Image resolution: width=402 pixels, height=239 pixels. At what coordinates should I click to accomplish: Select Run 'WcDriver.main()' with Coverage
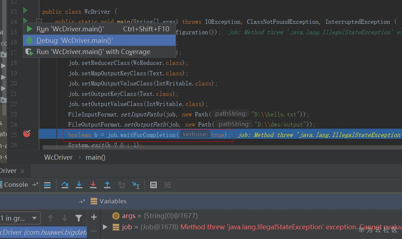[x=99, y=52]
